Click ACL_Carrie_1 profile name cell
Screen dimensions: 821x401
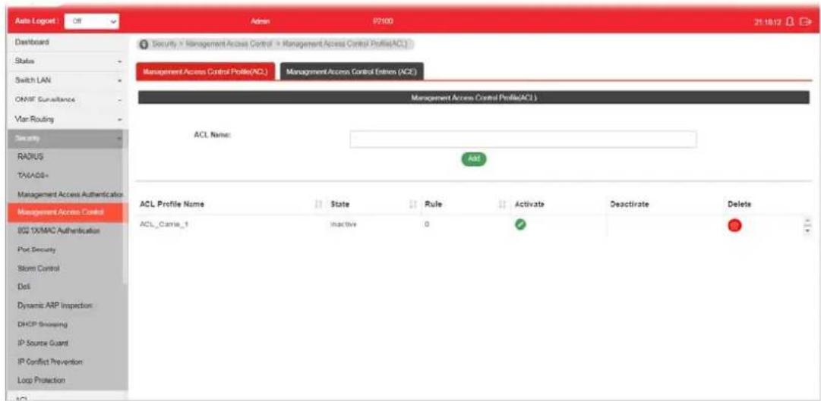tap(163, 225)
